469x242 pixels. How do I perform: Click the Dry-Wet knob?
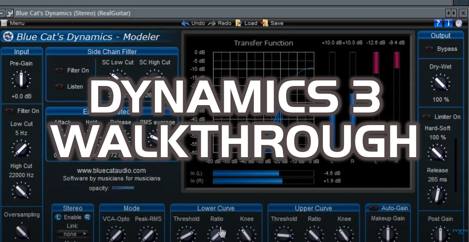[440, 83]
